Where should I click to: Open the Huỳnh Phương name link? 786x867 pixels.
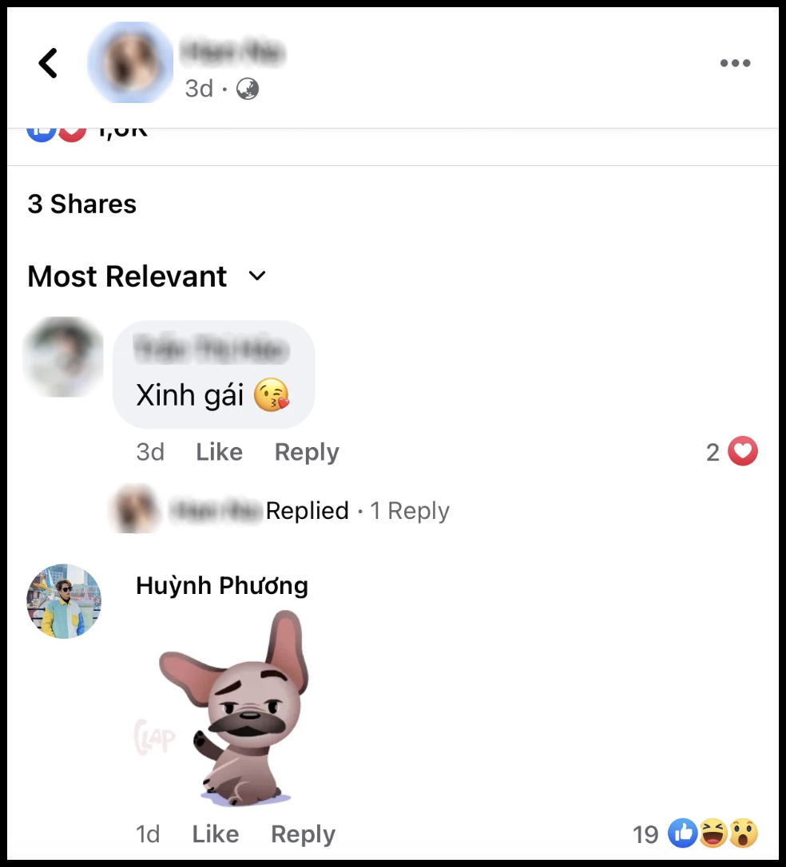tap(222, 585)
